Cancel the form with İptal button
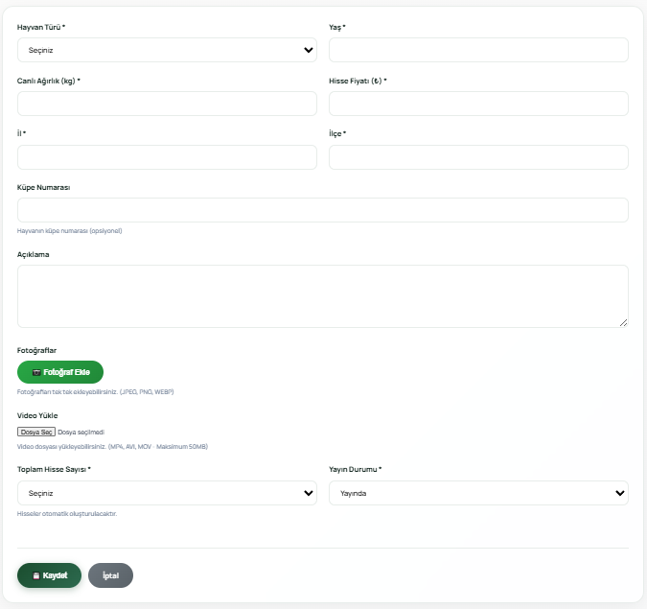Screen dimensions: 647x609 [x=110, y=575]
